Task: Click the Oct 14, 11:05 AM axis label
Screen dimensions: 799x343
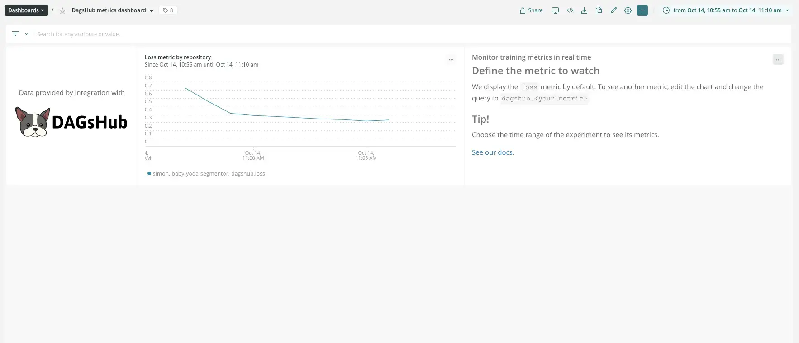Action: (x=366, y=156)
